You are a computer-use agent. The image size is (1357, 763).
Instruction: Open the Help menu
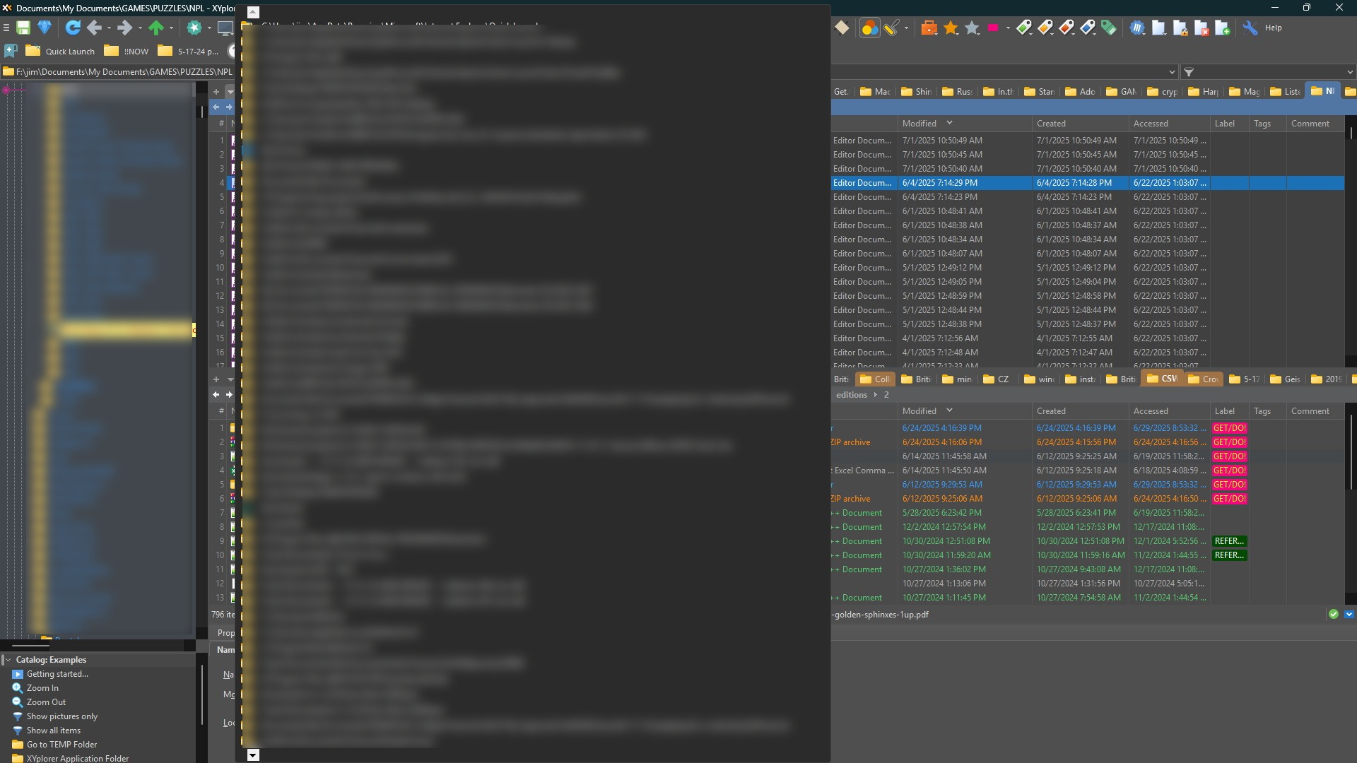point(1273,28)
